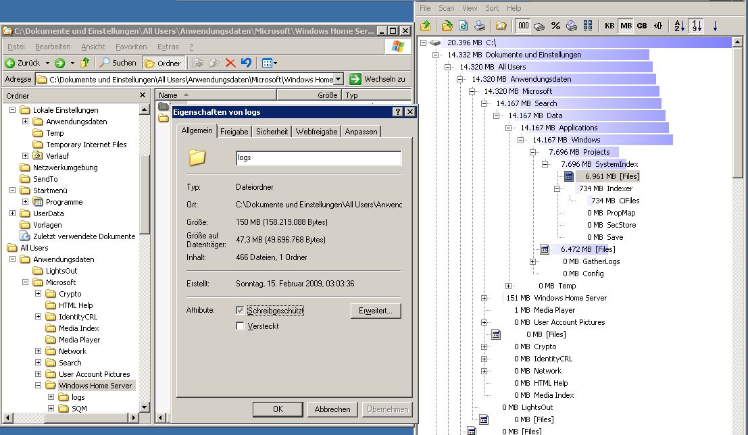Click Abbrechen button
This screenshot has height=435, width=748.
coord(332,409)
